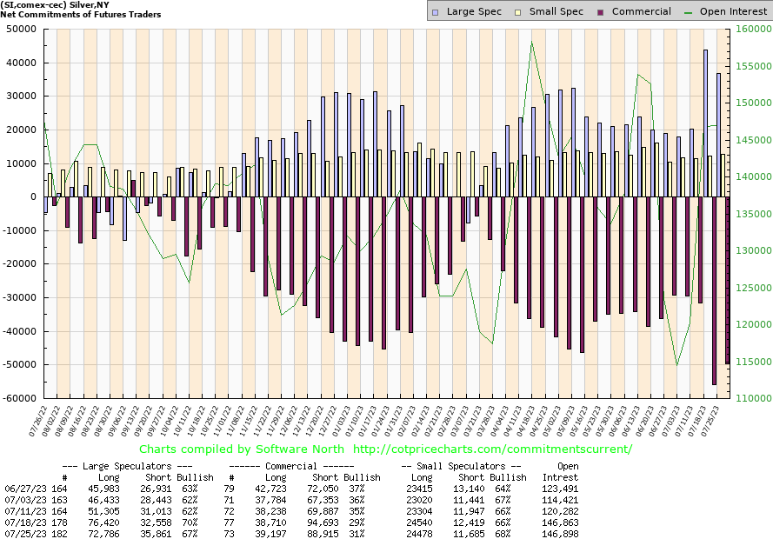Click the tallest blue Large Spec bar
This screenshot has height=539, width=773.
(x=705, y=123)
